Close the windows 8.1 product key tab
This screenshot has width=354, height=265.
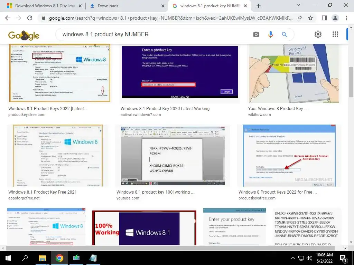point(246,6)
